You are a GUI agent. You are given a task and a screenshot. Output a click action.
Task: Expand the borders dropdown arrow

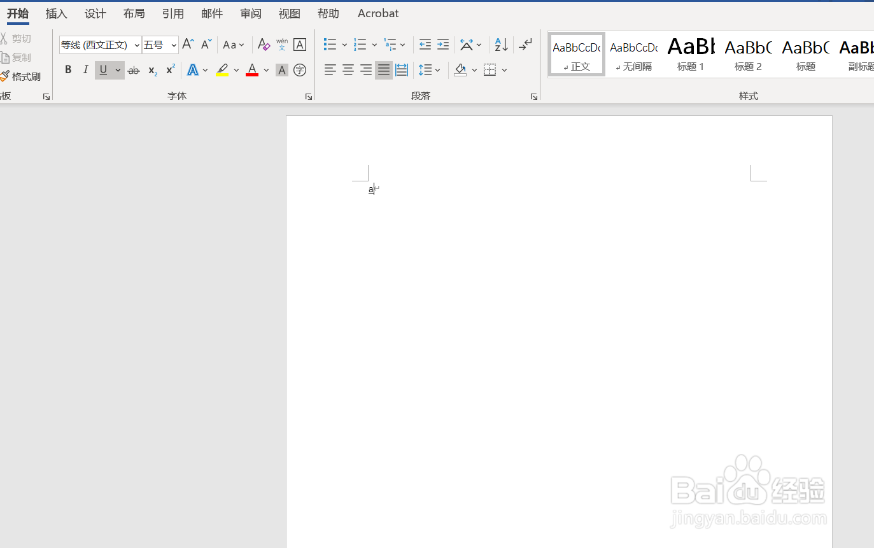tap(504, 70)
